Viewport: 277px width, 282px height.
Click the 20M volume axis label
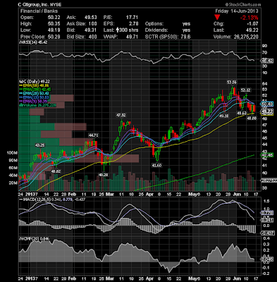click(13, 183)
